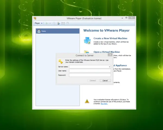
Task: Click Create a New Virtual Machine heading
Action: [x=110, y=38]
